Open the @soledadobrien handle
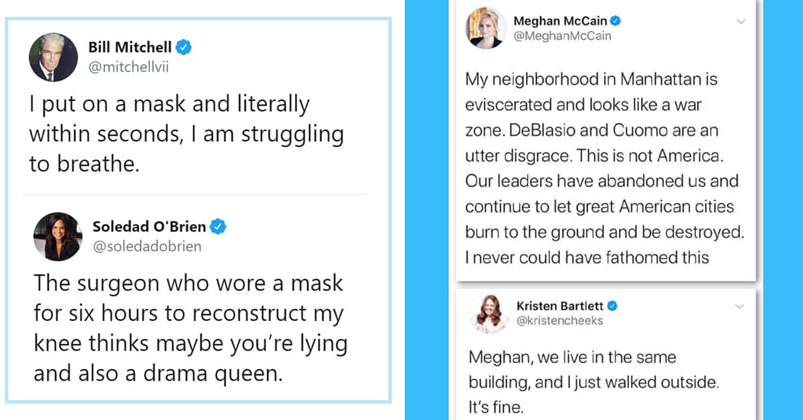The image size is (803, 420). pyautogui.click(x=147, y=246)
